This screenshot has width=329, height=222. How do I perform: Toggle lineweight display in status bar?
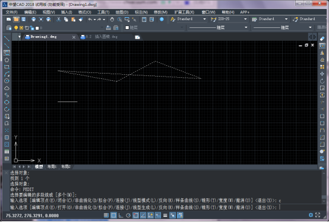coord(165,215)
